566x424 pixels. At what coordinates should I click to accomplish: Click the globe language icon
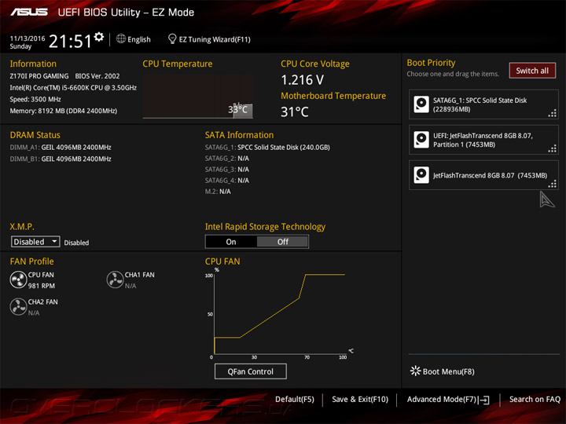pyautogui.click(x=121, y=38)
